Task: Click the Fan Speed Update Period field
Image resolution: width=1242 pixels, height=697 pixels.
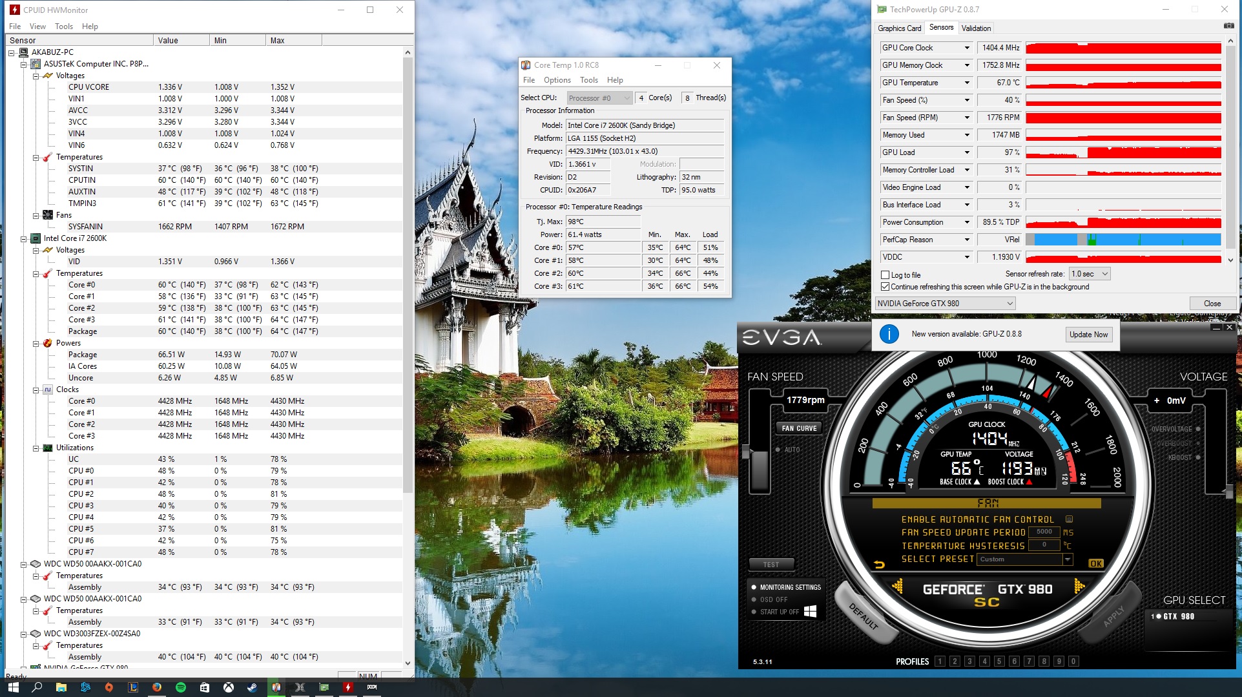Action: click(1044, 532)
